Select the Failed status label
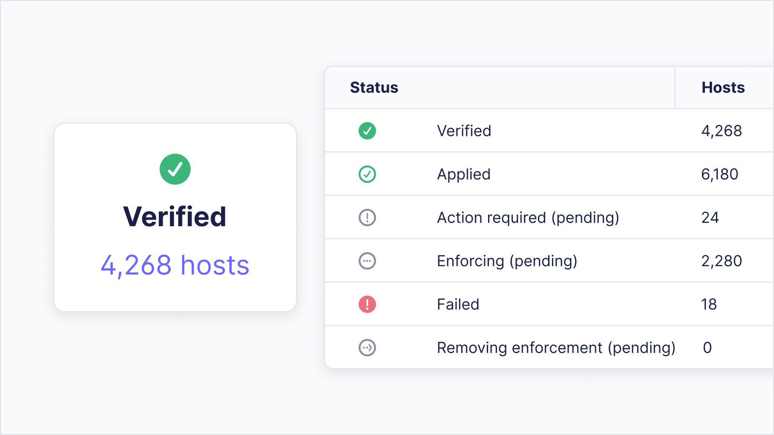This screenshot has width=774, height=435. pyautogui.click(x=458, y=304)
